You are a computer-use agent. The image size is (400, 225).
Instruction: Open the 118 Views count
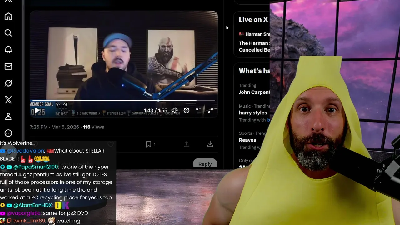(93, 127)
